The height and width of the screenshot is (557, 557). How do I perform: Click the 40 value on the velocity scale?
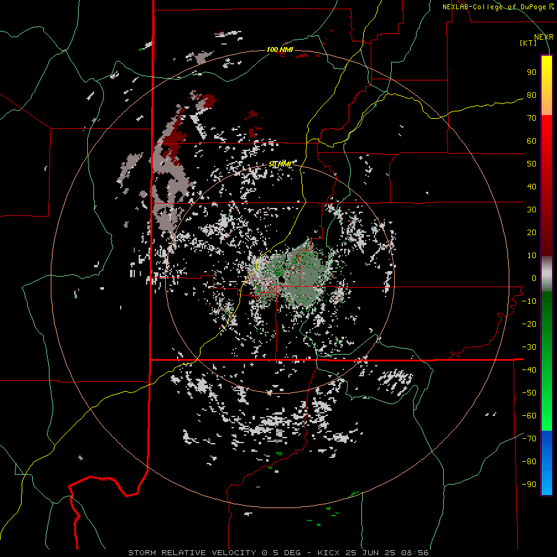[532, 187]
